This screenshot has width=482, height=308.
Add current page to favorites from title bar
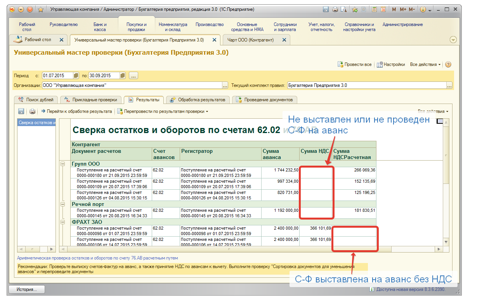click(x=355, y=9)
